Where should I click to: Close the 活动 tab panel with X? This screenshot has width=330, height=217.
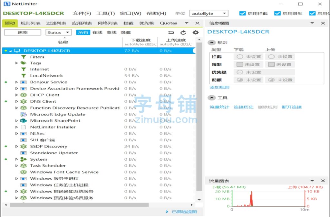[x=197, y=23]
